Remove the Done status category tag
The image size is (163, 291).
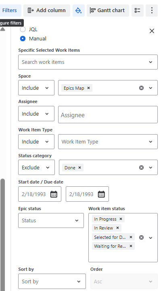point(79,168)
